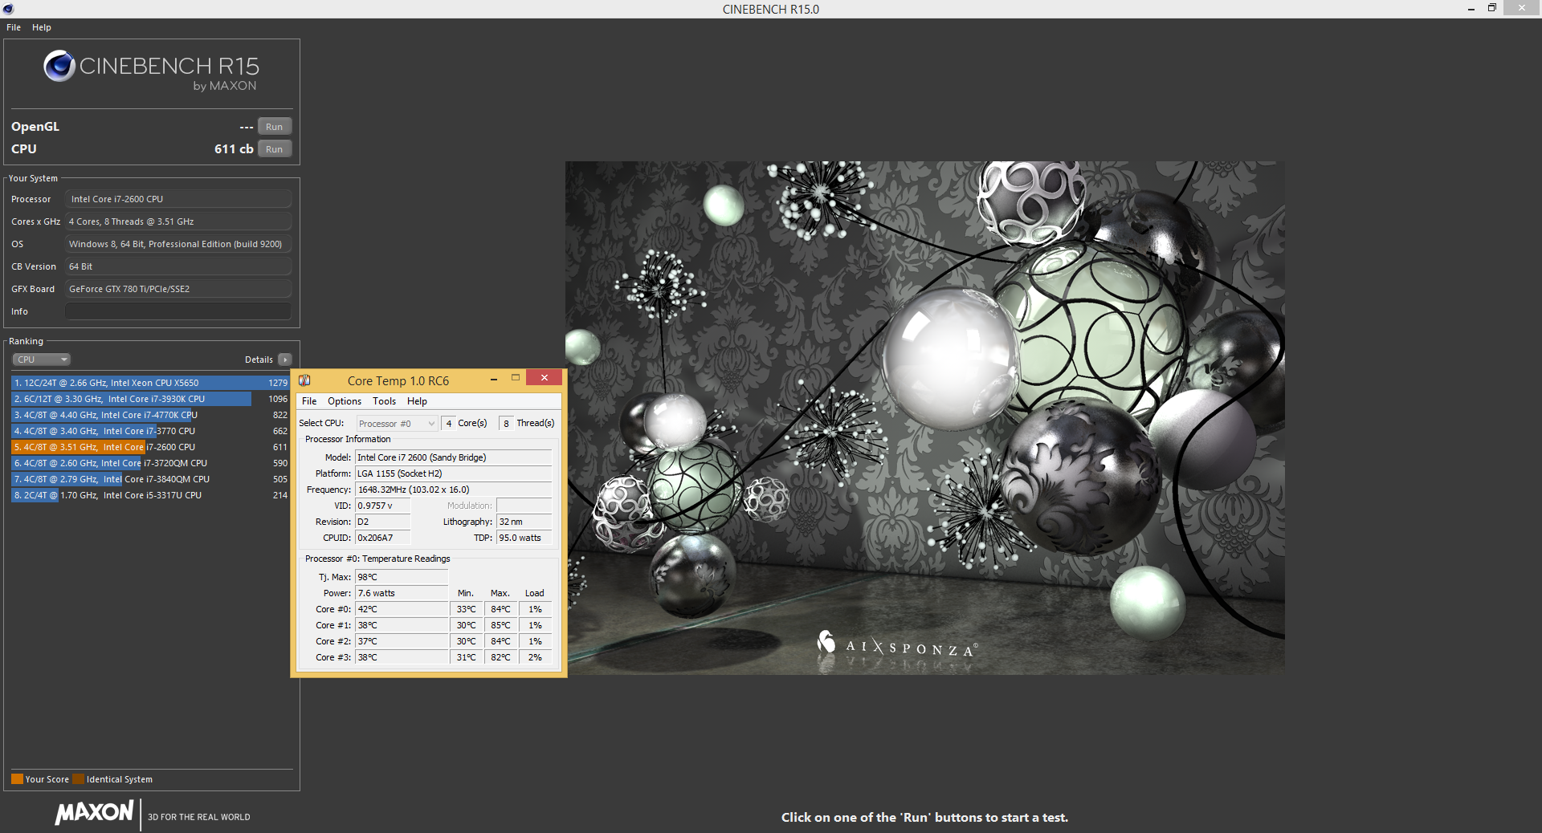Viewport: 1542px width, 833px height.
Task: Select the Xeon CPU X5650 ranking row
Action: tap(149, 383)
